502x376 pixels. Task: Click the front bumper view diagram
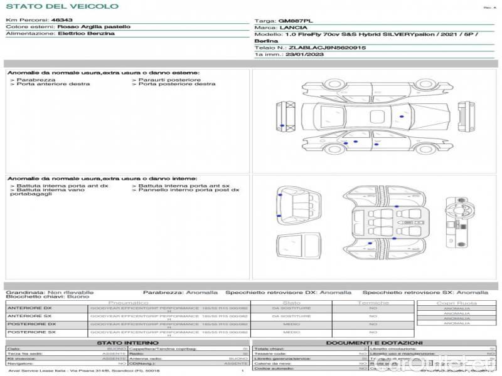pyautogui.click(x=286, y=116)
